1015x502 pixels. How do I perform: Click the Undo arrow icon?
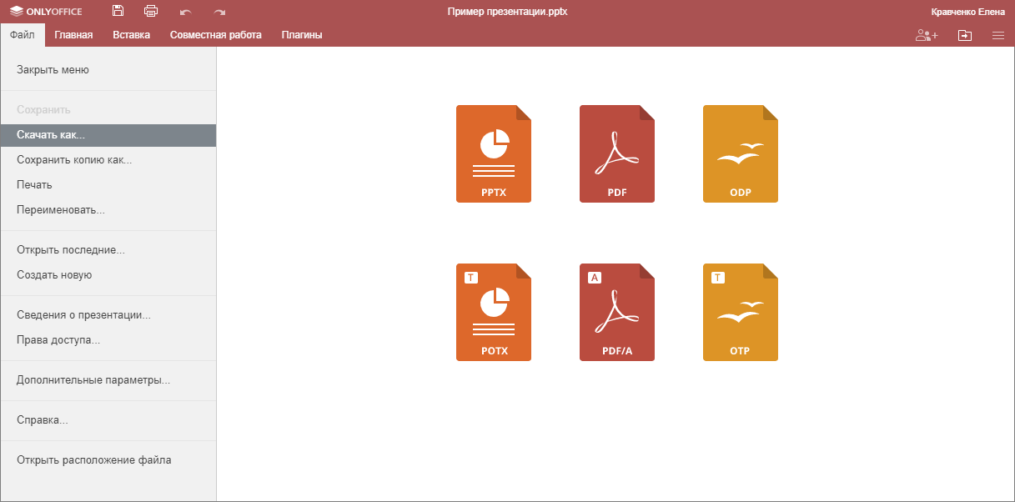(185, 13)
